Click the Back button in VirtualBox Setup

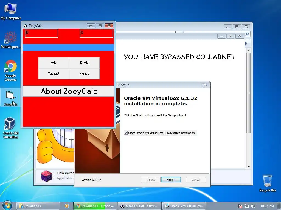click(151, 180)
